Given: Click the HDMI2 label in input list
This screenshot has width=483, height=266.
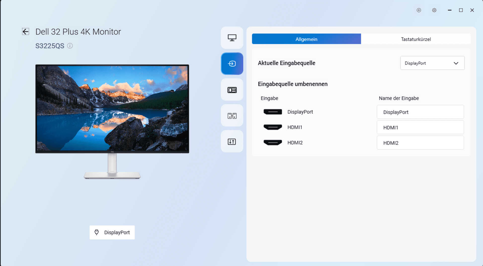Looking at the screenshot, I should (x=295, y=143).
